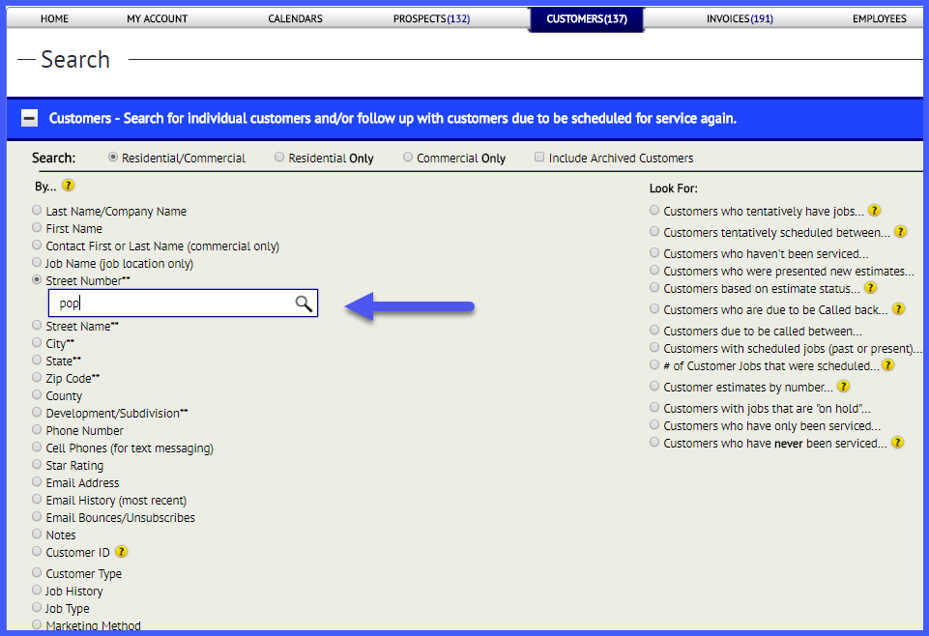Open the CALENDARS tab

pyautogui.click(x=295, y=19)
